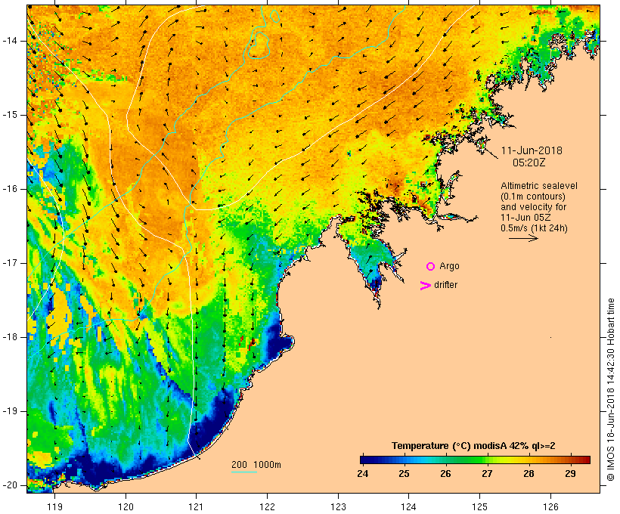620x514 pixels.
Task: Click the latitude axis label -20
Action: (10, 485)
